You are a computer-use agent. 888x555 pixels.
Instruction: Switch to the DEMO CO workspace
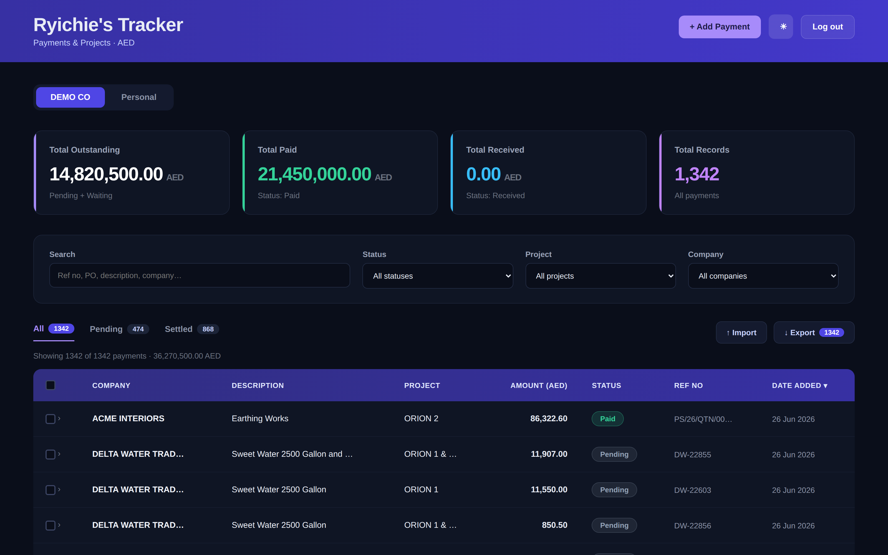[70, 97]
